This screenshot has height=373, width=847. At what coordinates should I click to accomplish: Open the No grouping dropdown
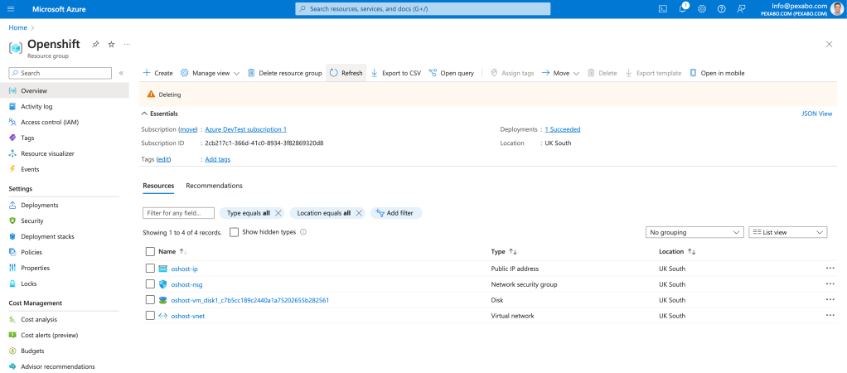pyautogui.click(x=695, y=232)
